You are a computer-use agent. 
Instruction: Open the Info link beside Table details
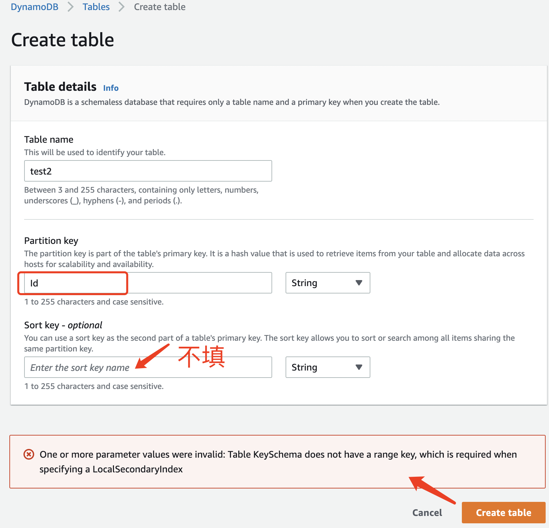coord(111,88)
